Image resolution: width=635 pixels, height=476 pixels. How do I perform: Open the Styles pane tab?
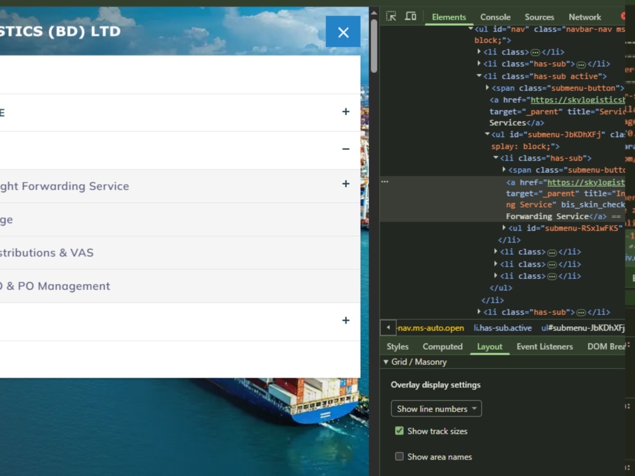point(398,347)
